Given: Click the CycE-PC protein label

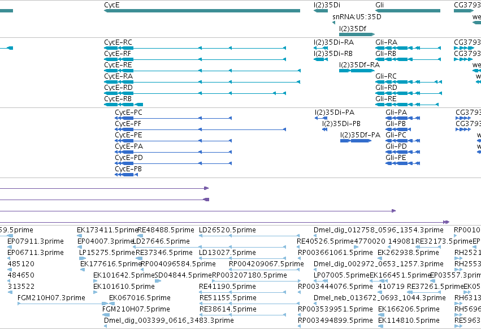Looking at the screenshot, I should pyautogui.click(x=128, y=112).
